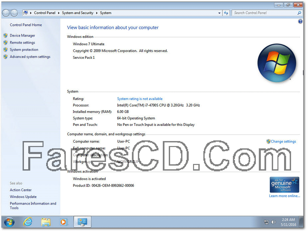Screen dimensions: 308x231
Task: Click the volume speaker tray icon
Action: 273,222
